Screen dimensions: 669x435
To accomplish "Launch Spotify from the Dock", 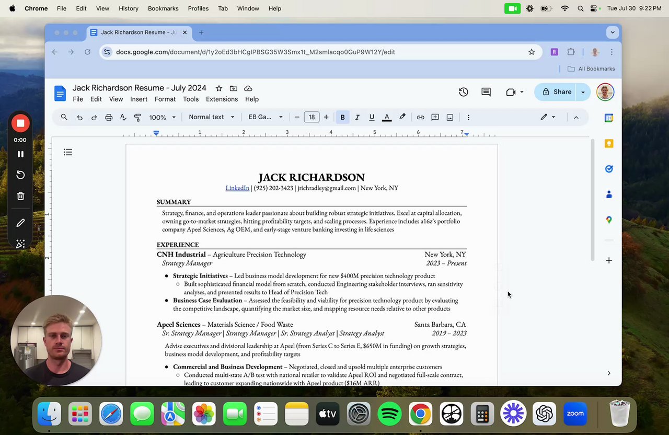I will [x=389, y=414].
